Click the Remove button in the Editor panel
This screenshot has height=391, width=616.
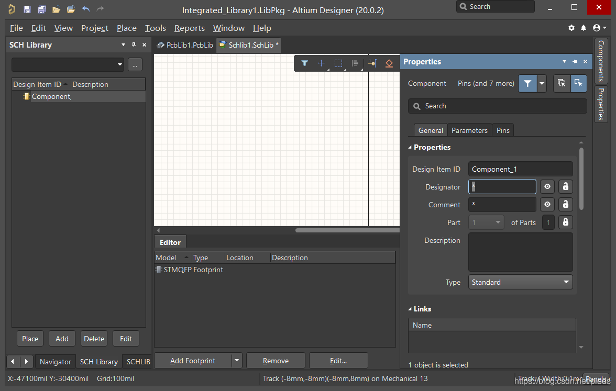coord(276,361)
